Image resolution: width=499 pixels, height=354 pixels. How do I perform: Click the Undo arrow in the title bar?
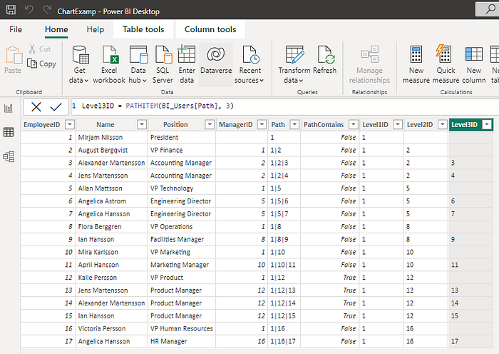(x=29, y=9)
